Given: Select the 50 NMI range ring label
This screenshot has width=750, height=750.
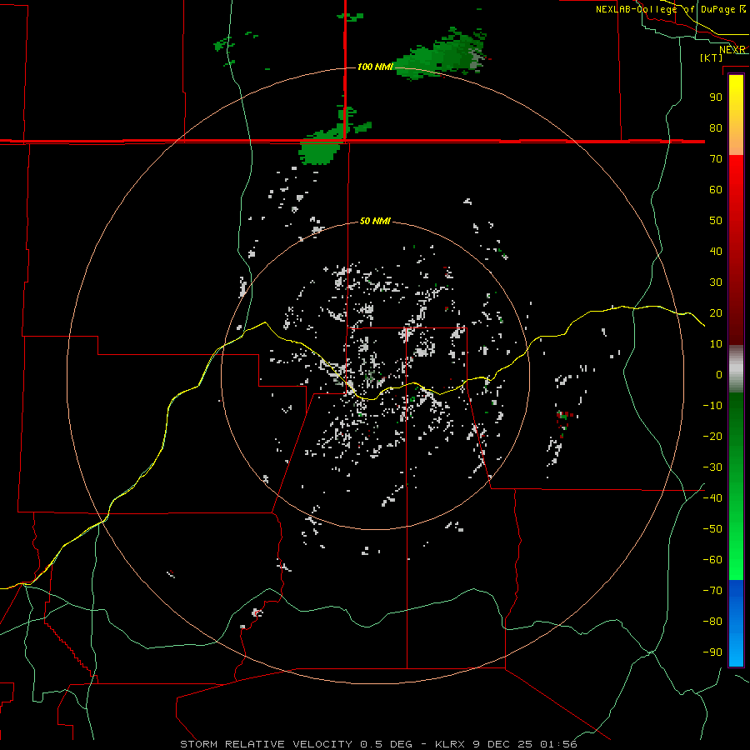Looking at the screenshot, I should (375, 221).
